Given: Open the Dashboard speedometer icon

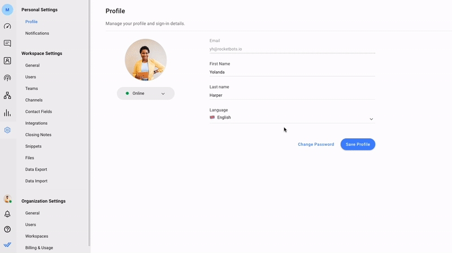Looking at the screenshot, I should [7, 26].
